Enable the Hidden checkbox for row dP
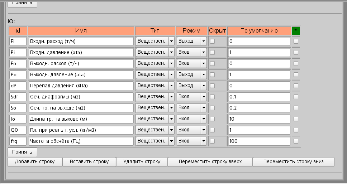Viewport: 347px width, 184px height. click(212, 86)
